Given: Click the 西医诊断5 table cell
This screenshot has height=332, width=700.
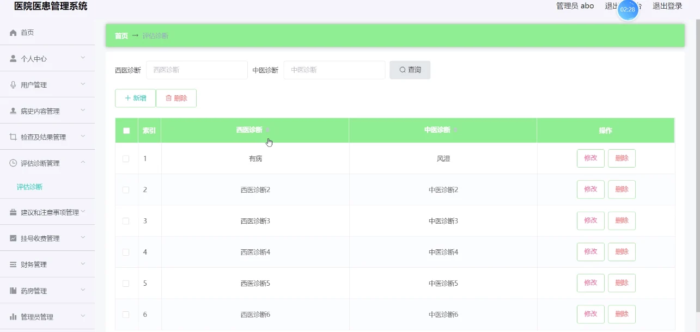Looking at the screenshot, I should pos(255,284).
